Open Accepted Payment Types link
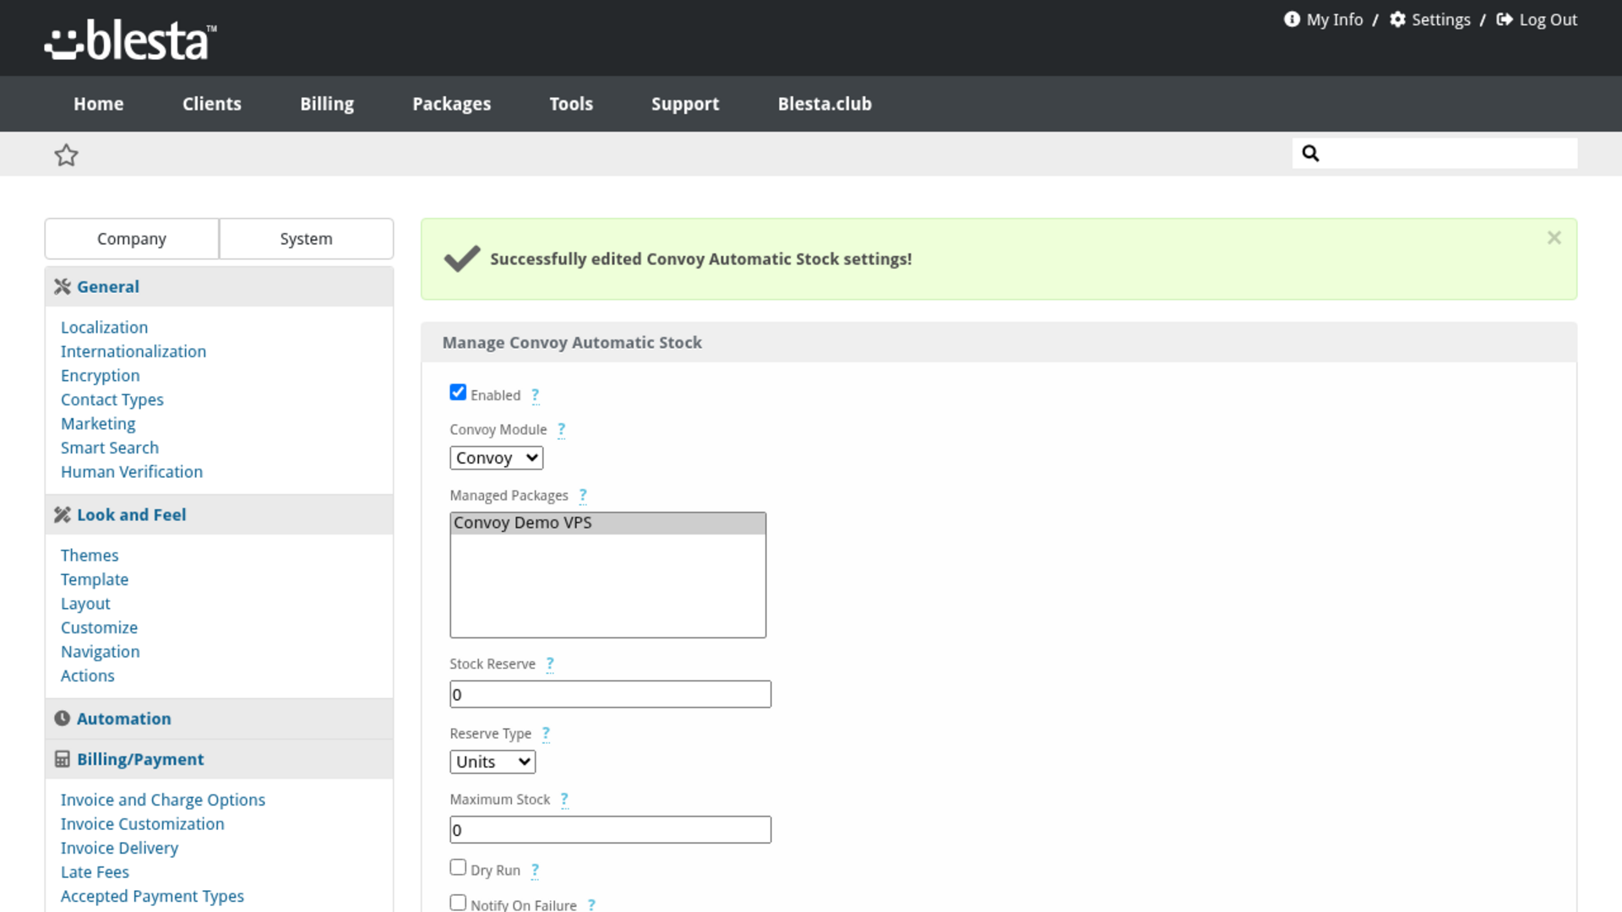Screen dimensions: 1622x912 pos(152,896)
